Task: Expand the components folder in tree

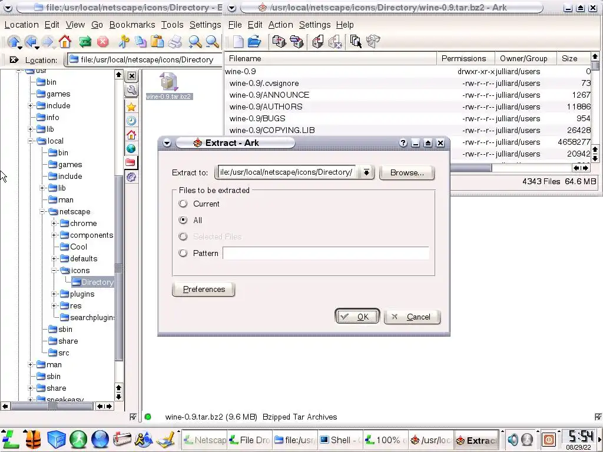Action: point(54,235)
